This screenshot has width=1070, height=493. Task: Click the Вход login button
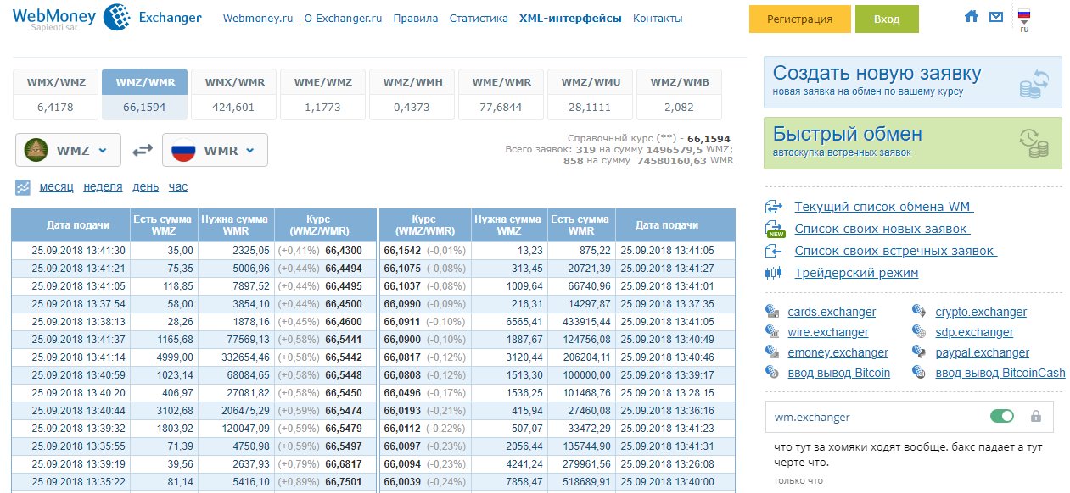[887, 19]
